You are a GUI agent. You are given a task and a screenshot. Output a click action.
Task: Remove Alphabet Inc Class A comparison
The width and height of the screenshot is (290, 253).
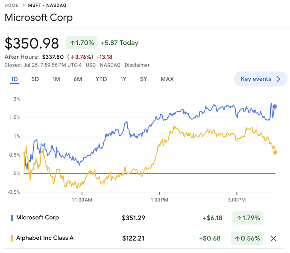pos(274,239)
